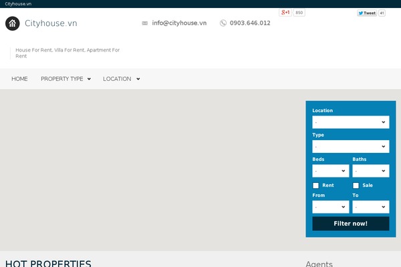Screen dimensions: 401x267
Task: Open the Beds dropdown
Action: (x=330, y=171)
